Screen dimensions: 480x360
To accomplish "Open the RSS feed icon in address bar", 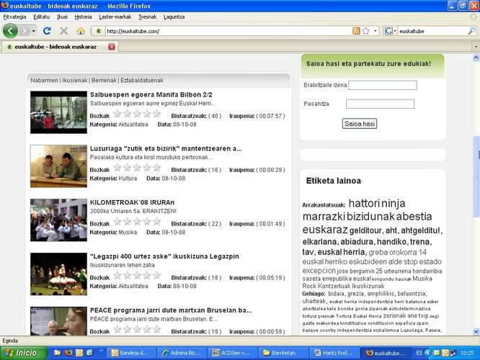I will [x=356, y=31].
